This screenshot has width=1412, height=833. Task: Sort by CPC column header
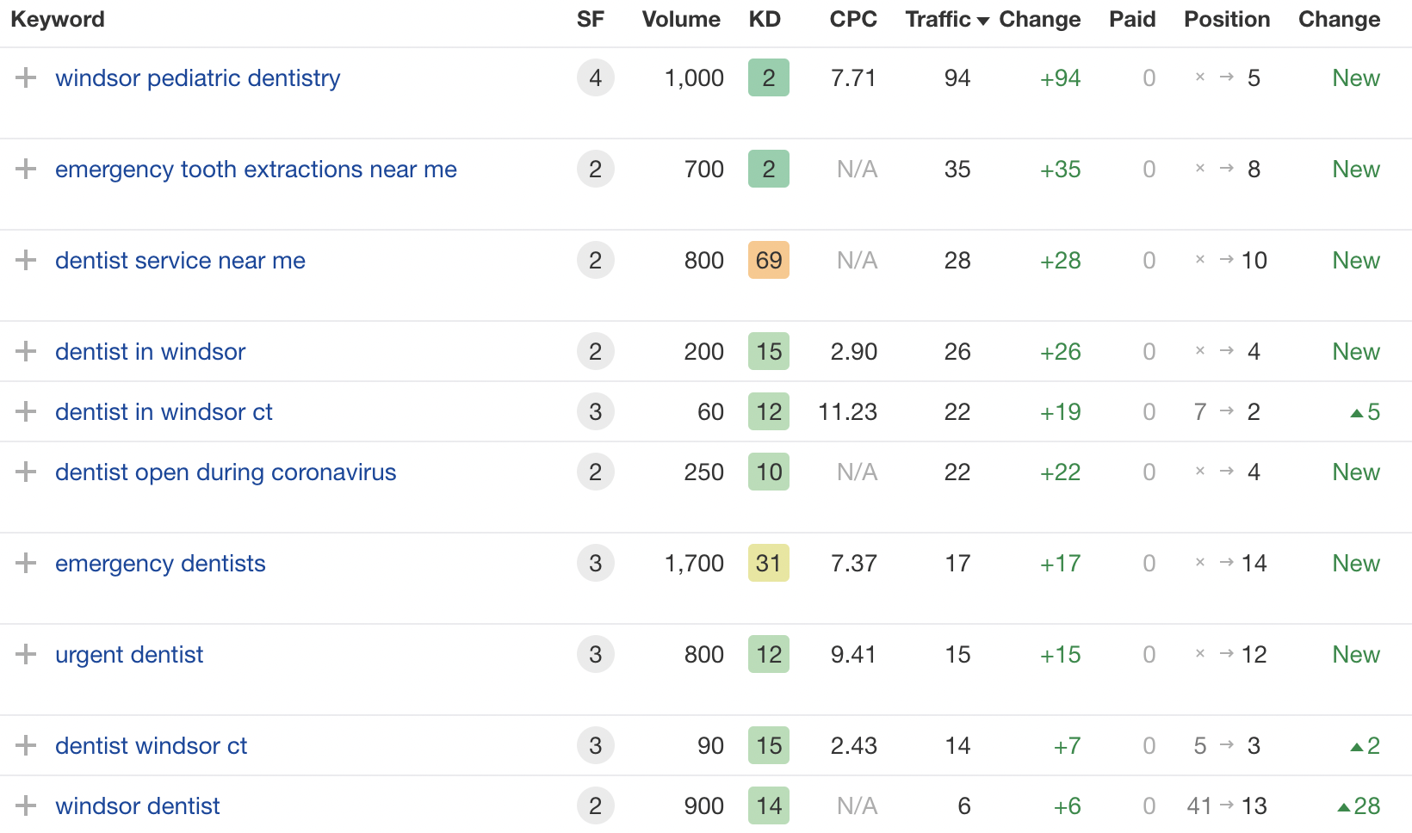(853, 20)
